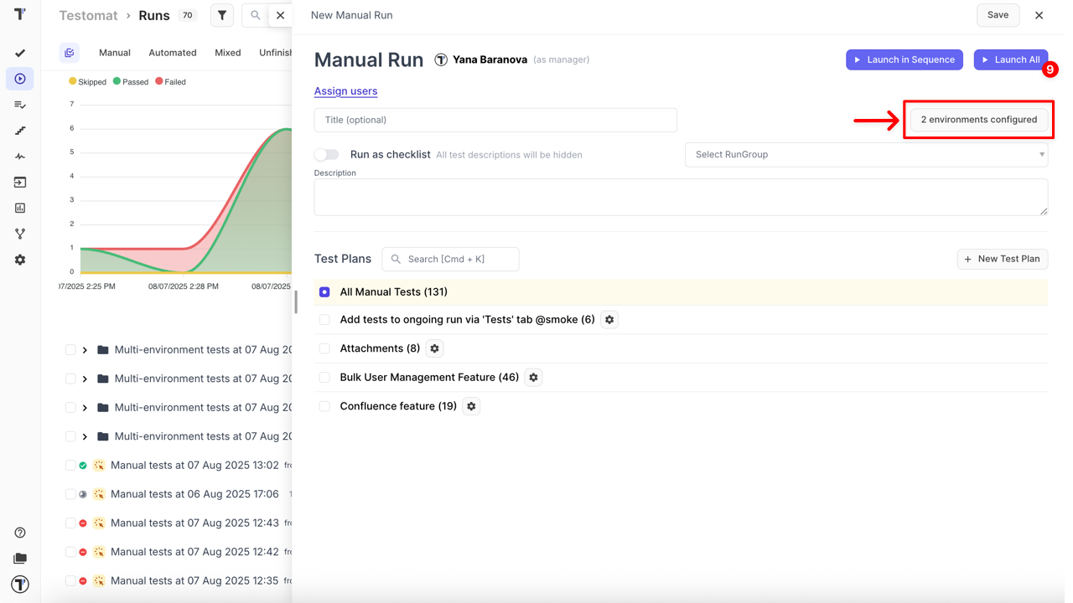Open Settings gear in left sidebar
This screenshot has width=1073, height=603.
(20, 260)
